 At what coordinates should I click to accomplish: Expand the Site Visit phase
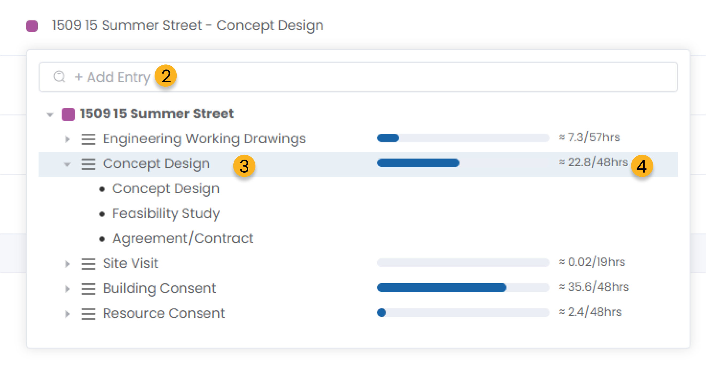coord(68,264)
